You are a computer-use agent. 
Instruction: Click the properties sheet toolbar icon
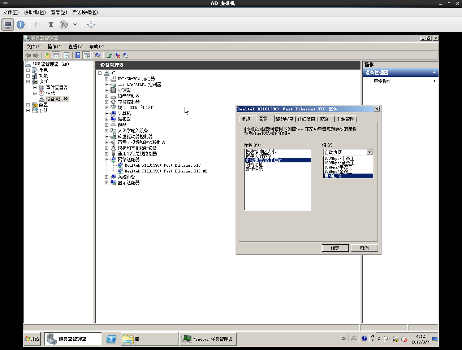point(67,55)
